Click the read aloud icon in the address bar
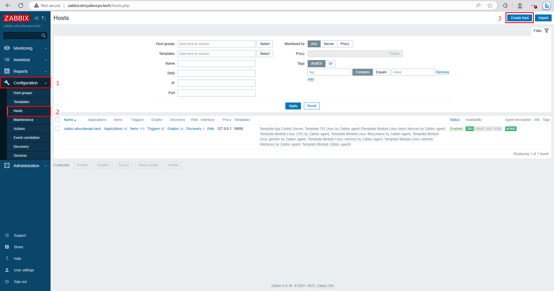Viewport: 554px width, 291px height. click(479, 5)
